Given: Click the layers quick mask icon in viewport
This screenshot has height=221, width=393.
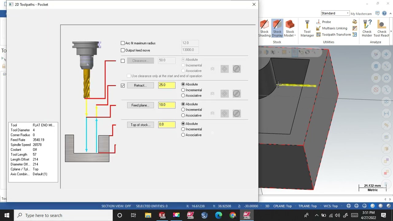Looking at the screenshot, I should click(x=376, y=66).
